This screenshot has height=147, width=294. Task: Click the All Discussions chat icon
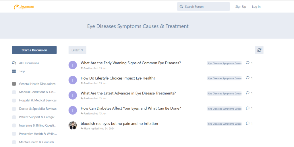(14, 63)
